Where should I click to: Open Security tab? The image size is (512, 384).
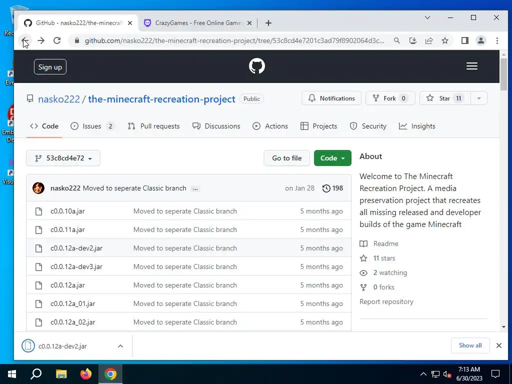pos(368,126)
